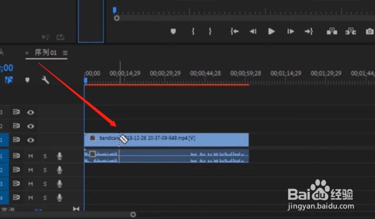Mute audio track 2

point(31,170)
